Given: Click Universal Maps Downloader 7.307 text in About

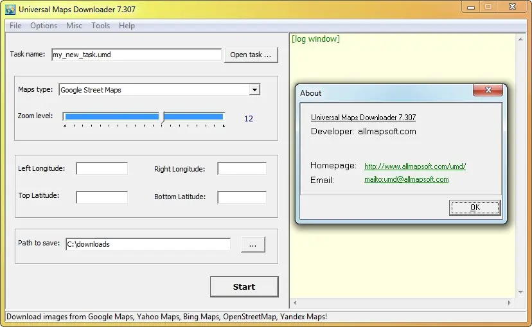Looking at the screenshot, I should (363, 118).
